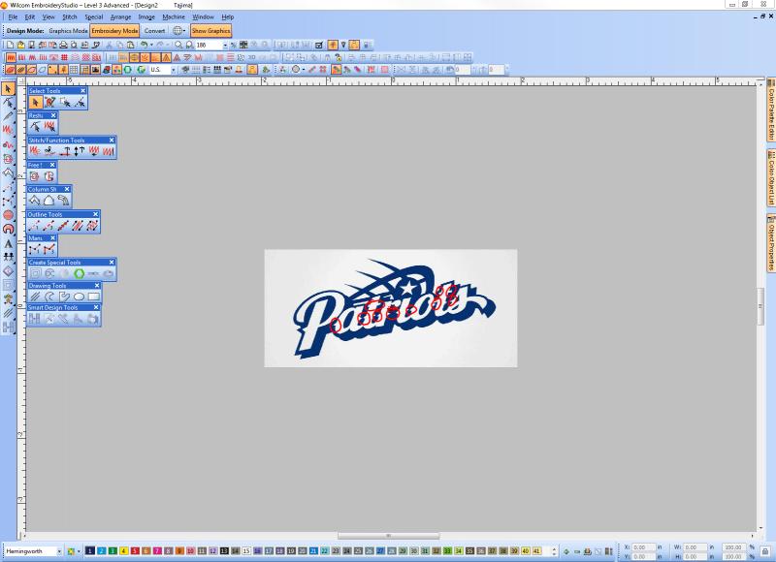Open the Undo history dropdown arrow
Screen dimensions: 776x562
[151, 45]
